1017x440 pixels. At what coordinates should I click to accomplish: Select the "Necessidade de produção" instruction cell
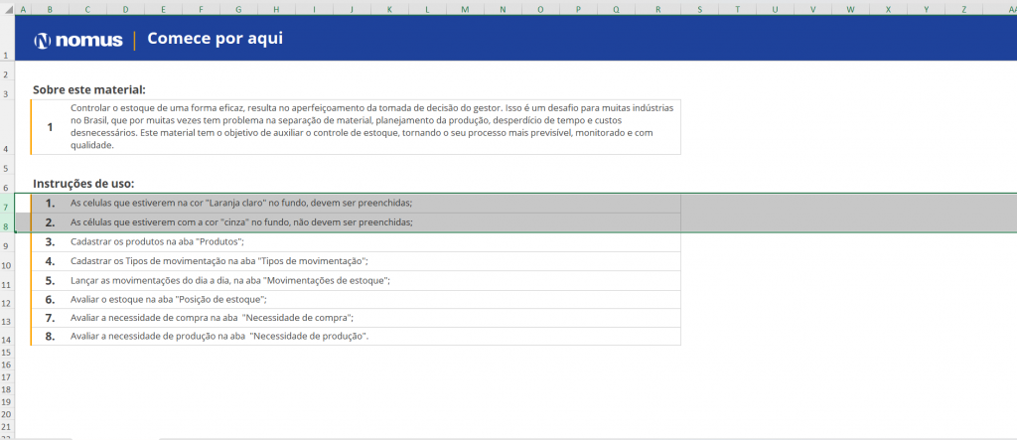point(219,337)
